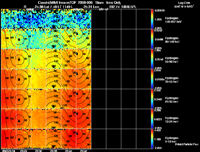
Task: Click the colorbar maximum value 2.016
Action: (x=157, y=70)
